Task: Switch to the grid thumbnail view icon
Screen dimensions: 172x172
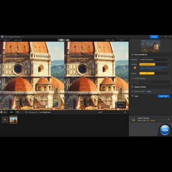Action: (11, 112)
